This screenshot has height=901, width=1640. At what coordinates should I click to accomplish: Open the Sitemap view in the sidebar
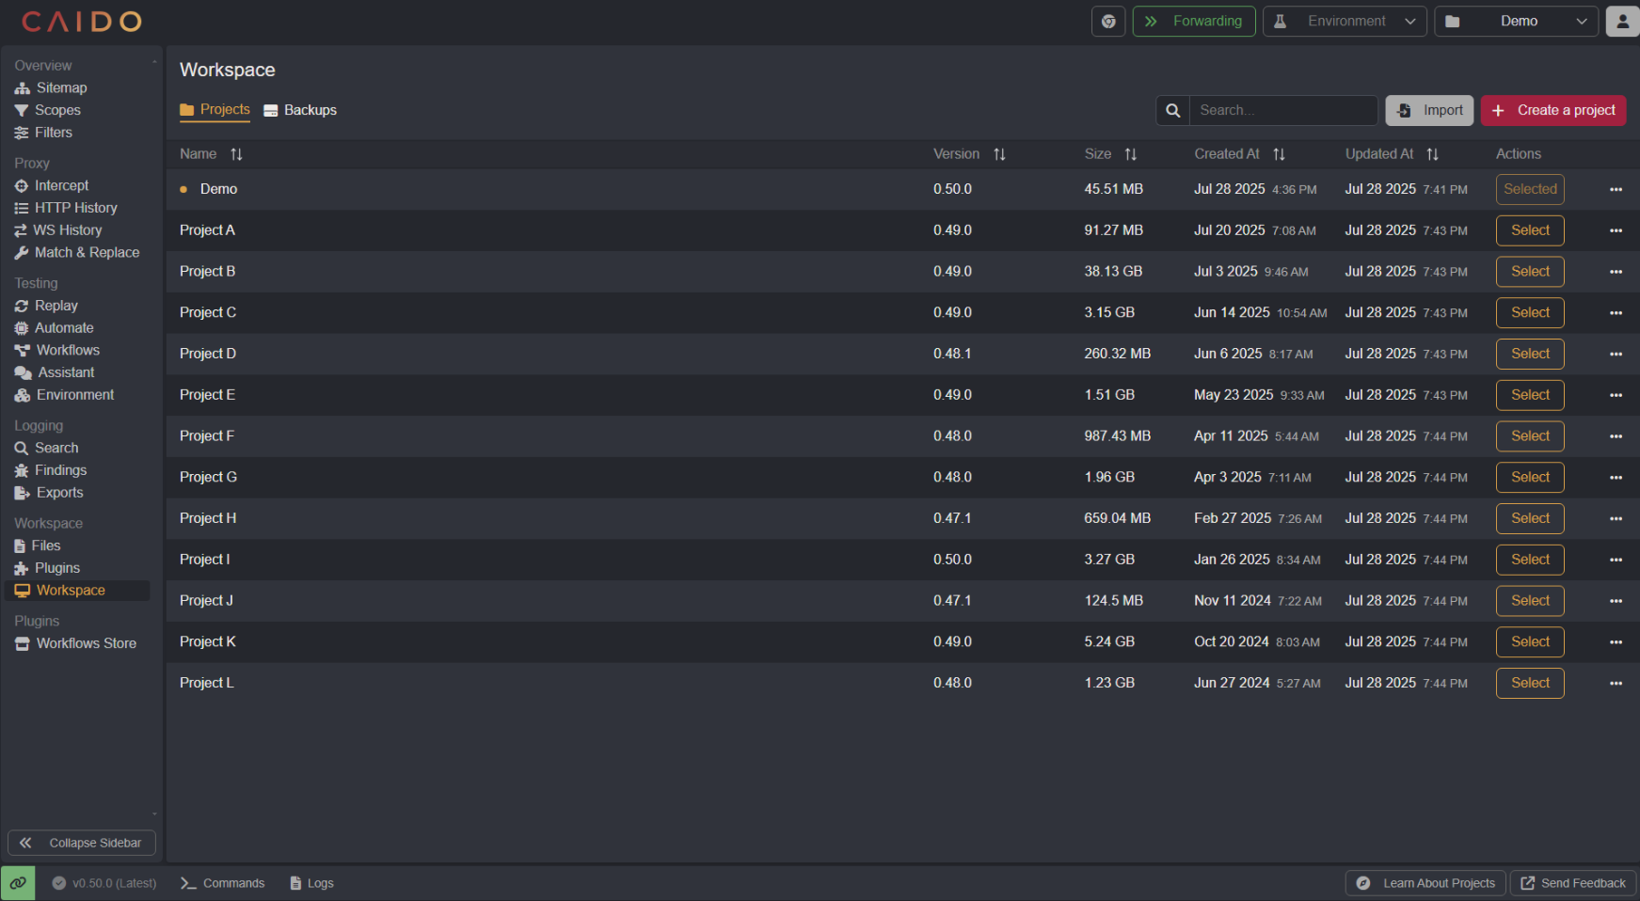pyautogui.click(x=61, y=87)
